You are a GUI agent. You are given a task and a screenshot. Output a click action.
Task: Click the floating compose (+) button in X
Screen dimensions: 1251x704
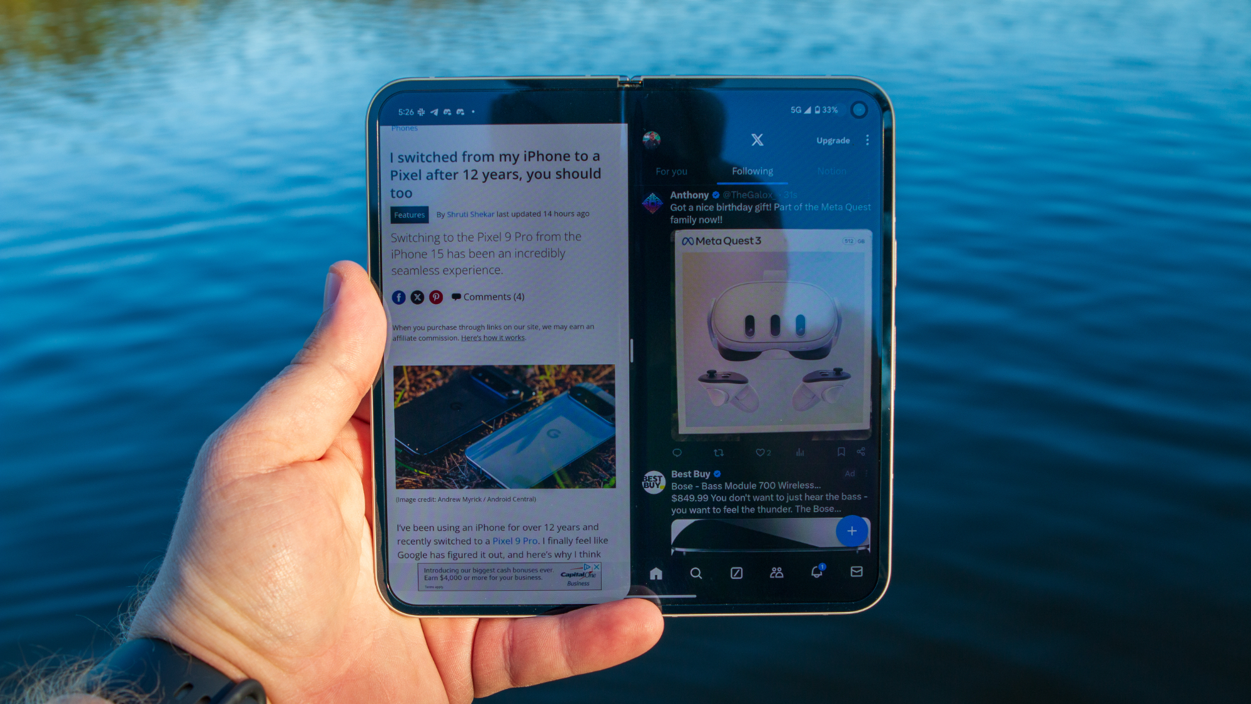click(x=851, y=531)
